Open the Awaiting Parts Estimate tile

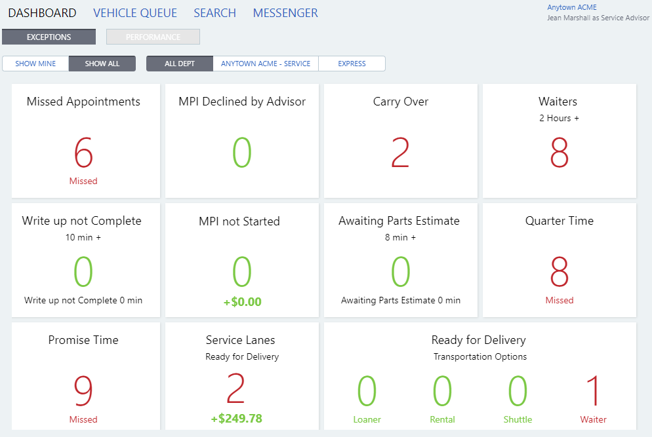point(400,259)
